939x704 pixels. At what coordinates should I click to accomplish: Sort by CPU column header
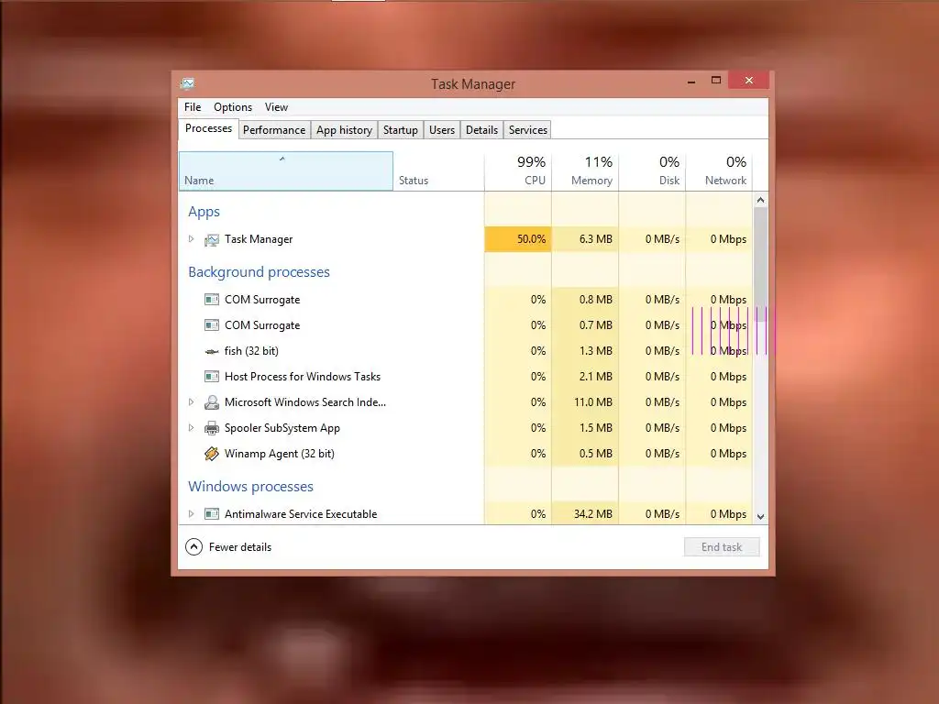[518, 171]
